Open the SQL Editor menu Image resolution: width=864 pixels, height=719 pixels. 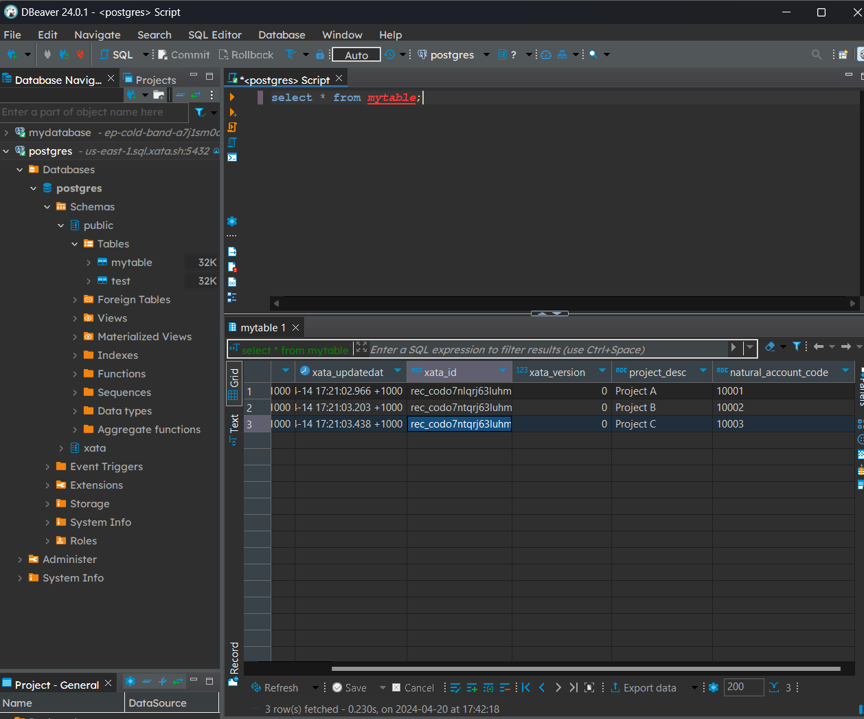pos(215,35)
